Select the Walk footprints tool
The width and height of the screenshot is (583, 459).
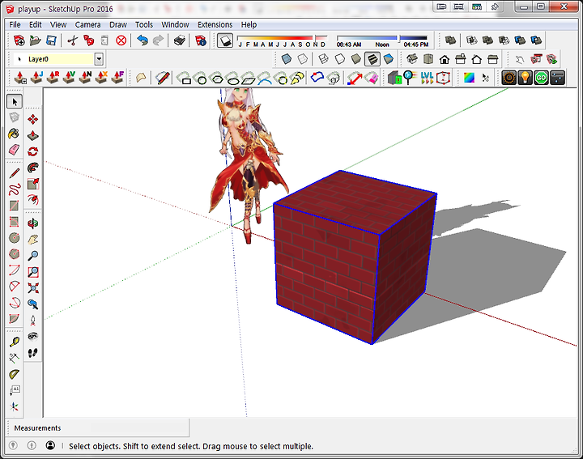[x=33, y=353]
